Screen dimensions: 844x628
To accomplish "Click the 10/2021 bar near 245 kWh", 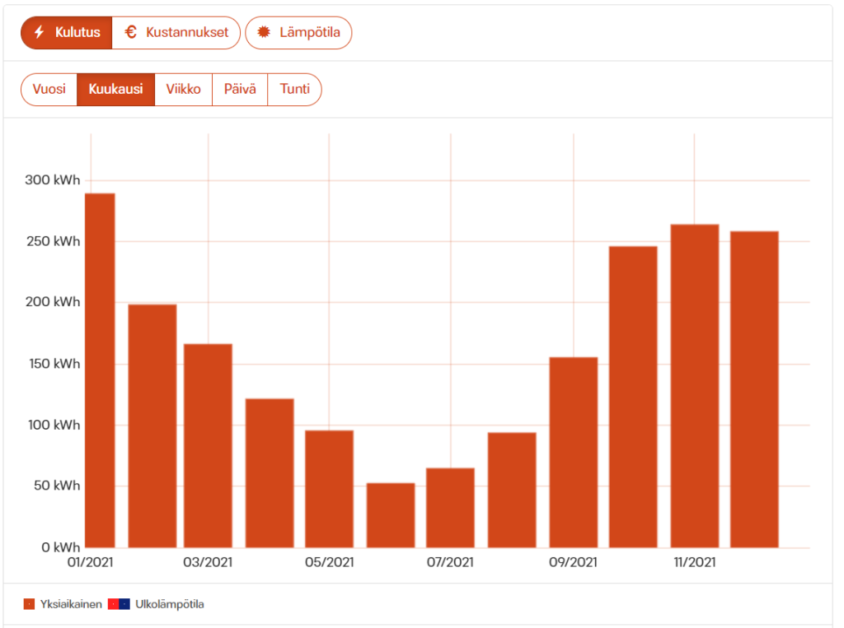I will pyautogui.click(x=634, y=398).
